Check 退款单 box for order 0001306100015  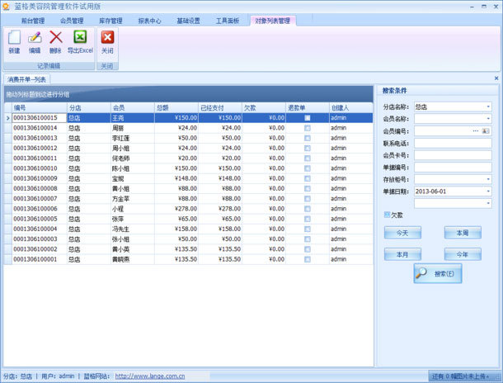[x=308, y=118]
